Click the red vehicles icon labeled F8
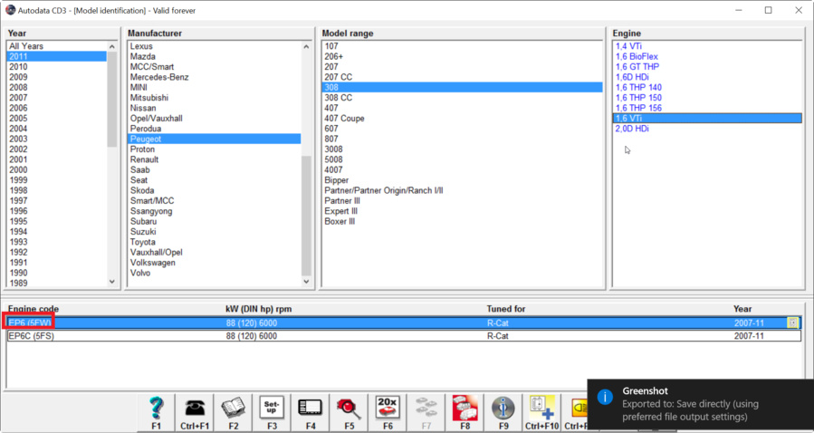This screenshot has width=814, height=433. click(464, 413)
